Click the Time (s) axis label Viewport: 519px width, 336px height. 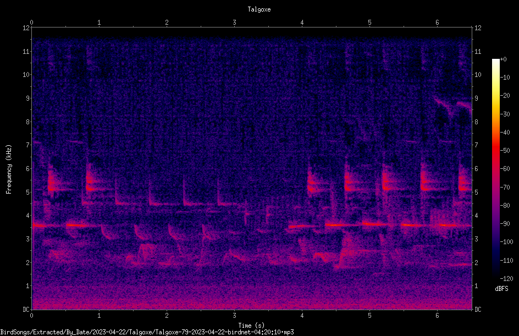251,326
